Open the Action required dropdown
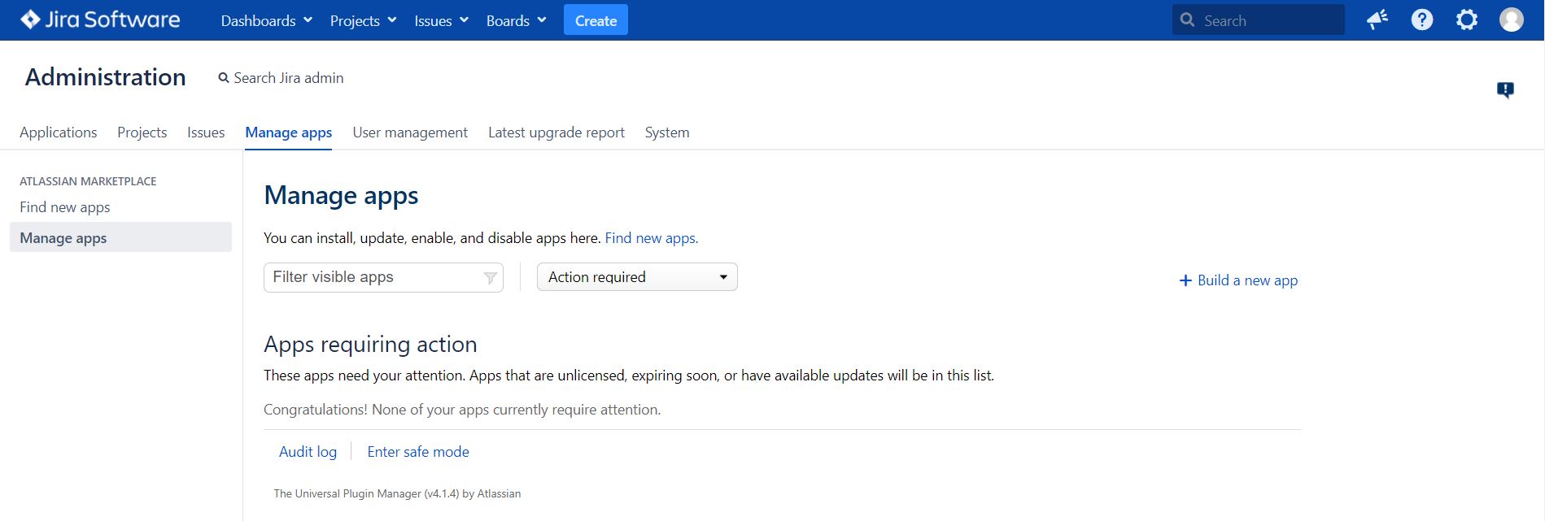 637,277
